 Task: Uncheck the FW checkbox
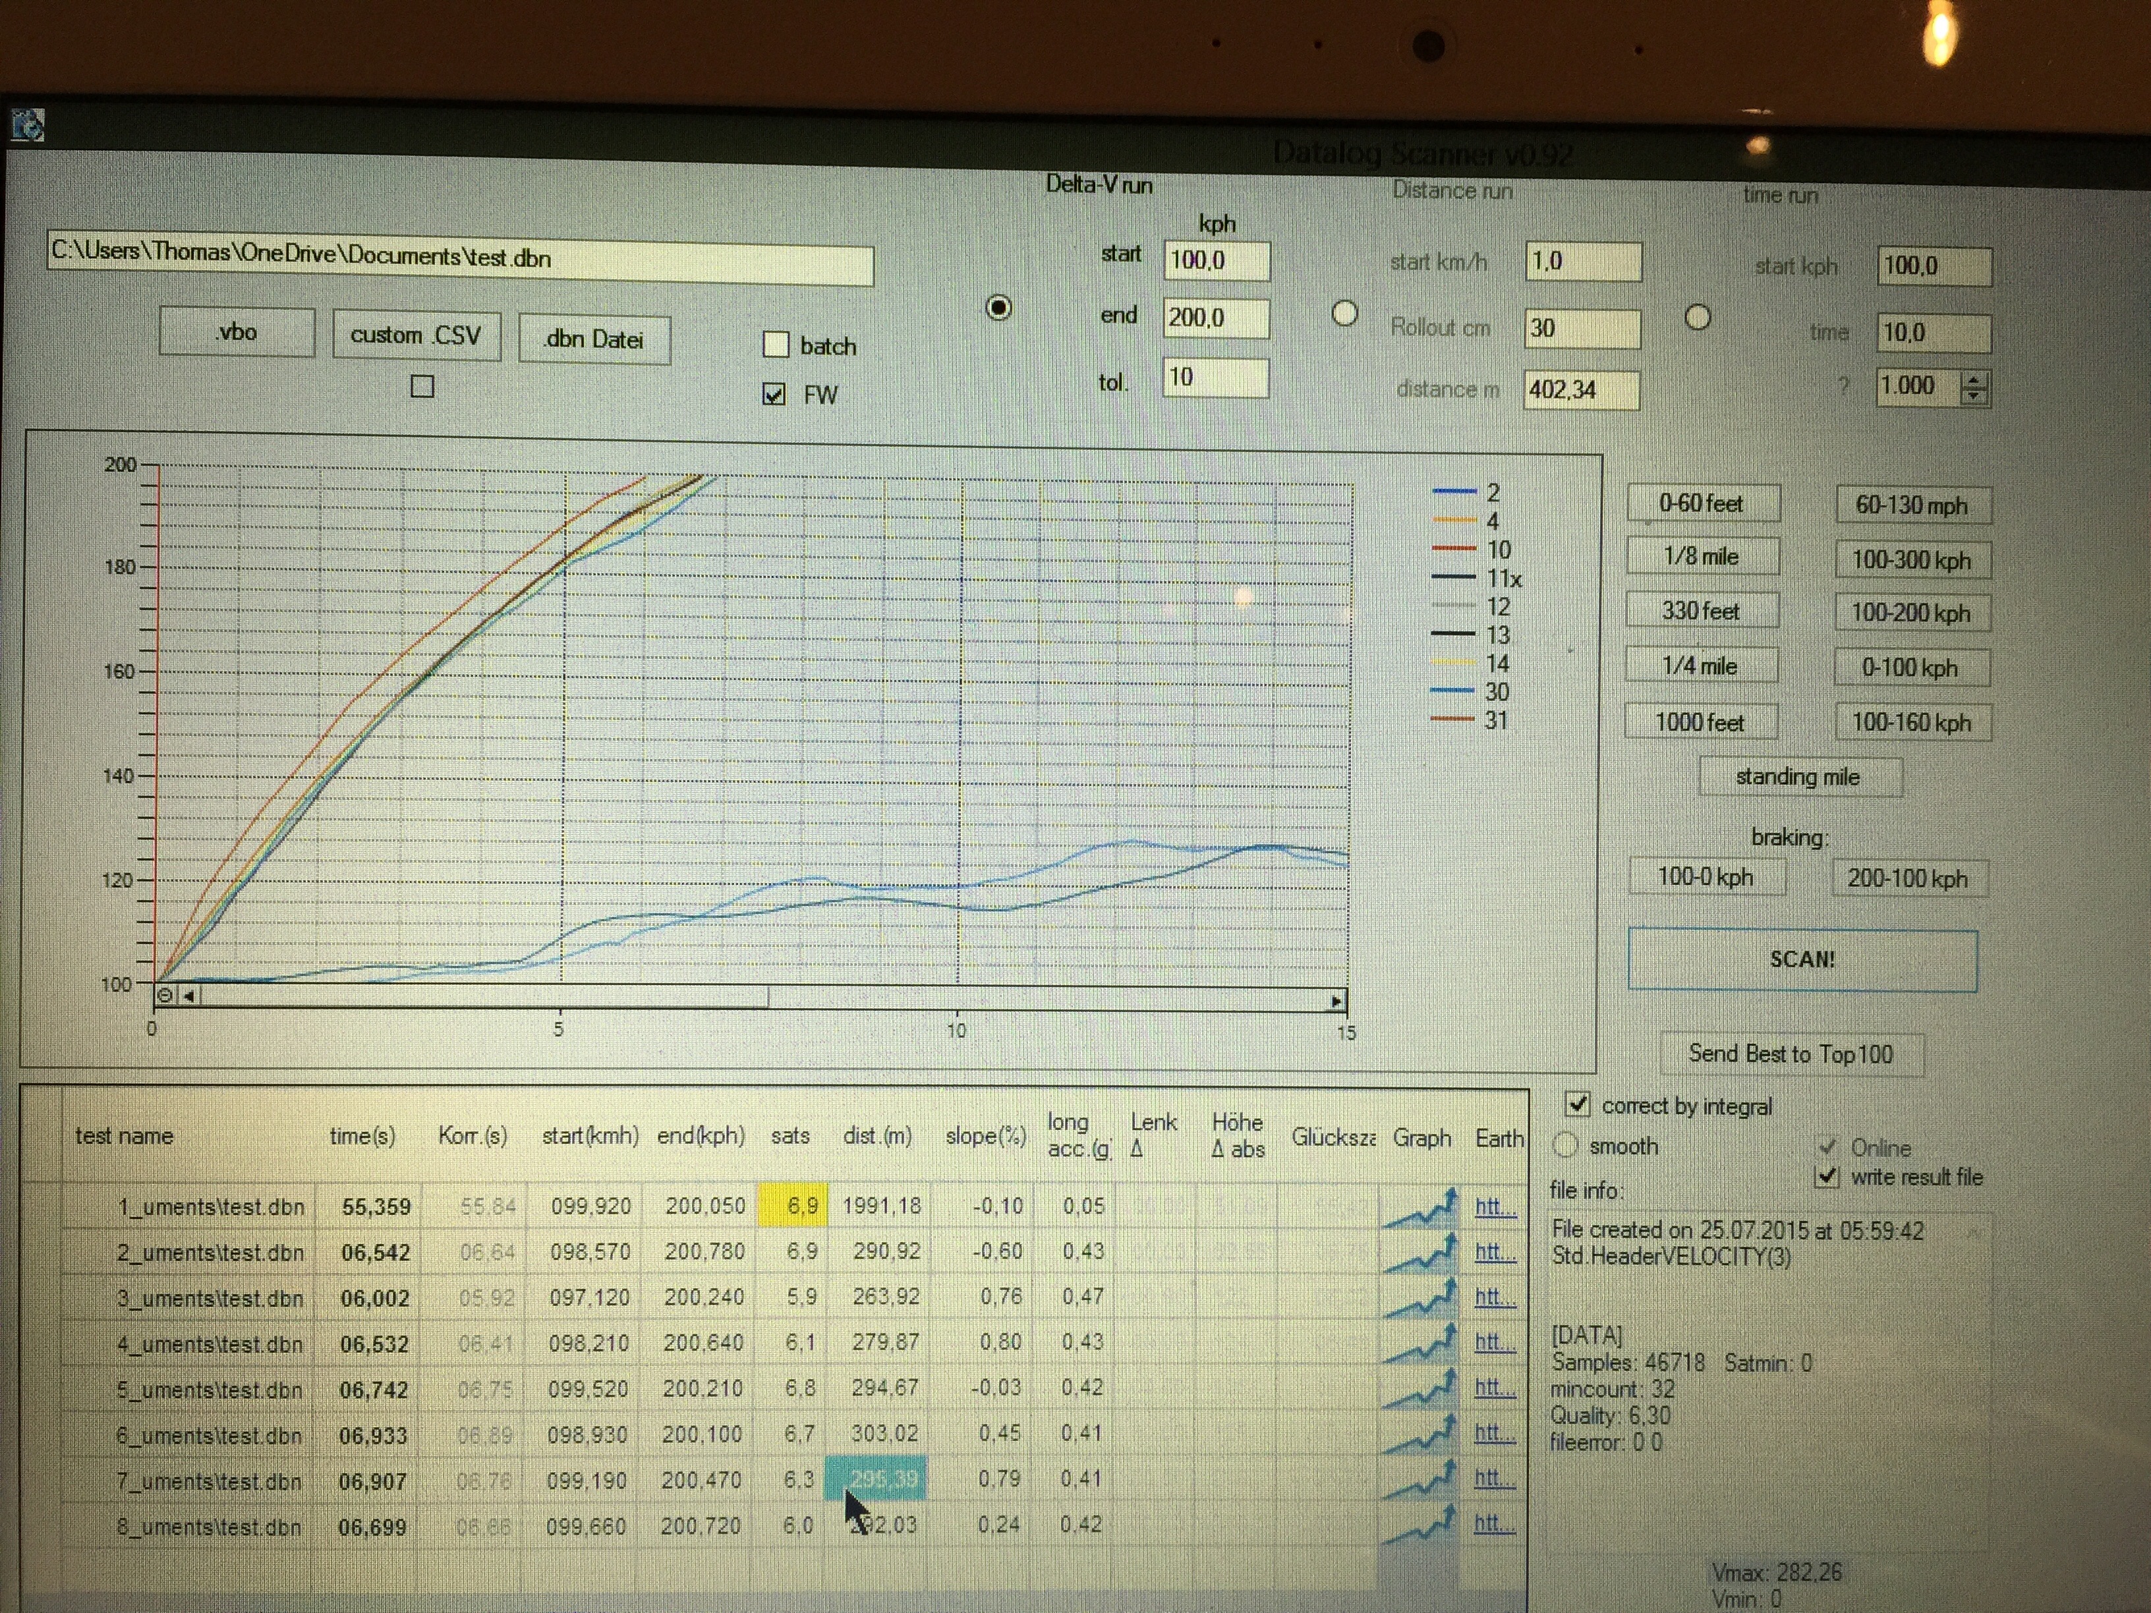click(774, 394)
